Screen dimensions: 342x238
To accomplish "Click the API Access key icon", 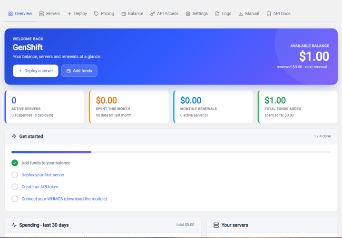I will point(152,14).
